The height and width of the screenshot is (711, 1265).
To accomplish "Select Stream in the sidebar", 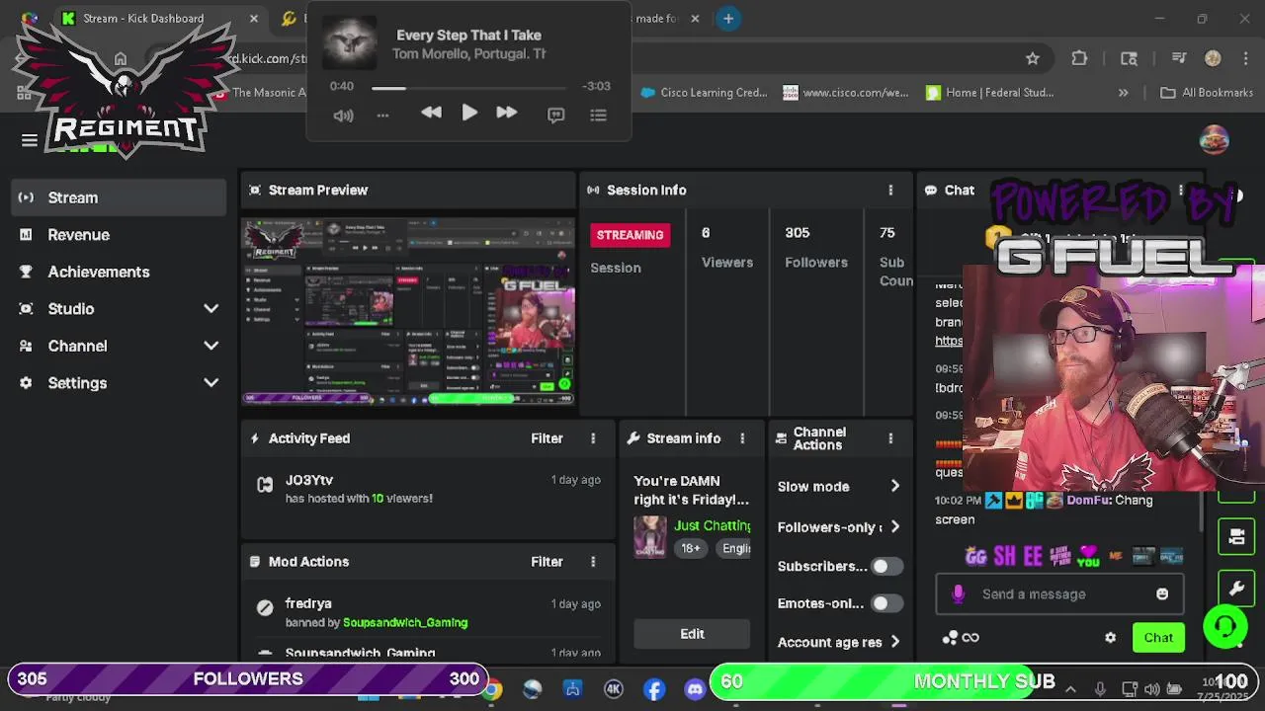I will [120, 197].
